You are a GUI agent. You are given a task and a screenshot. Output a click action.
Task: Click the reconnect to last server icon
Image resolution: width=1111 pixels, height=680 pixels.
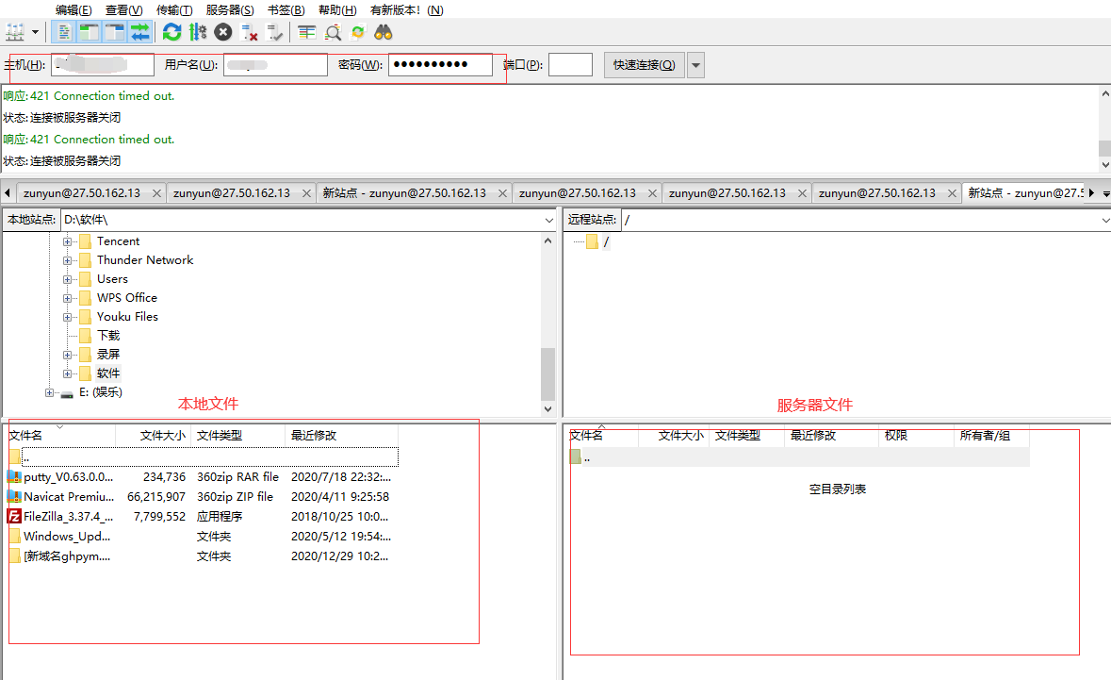(x=275, y=32)
